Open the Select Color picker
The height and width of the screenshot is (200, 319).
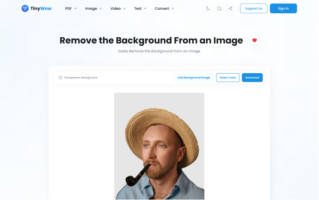pyautogui.click(x=228, y=78)
